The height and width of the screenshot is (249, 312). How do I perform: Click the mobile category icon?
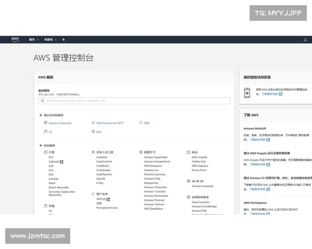click(188, 152)
